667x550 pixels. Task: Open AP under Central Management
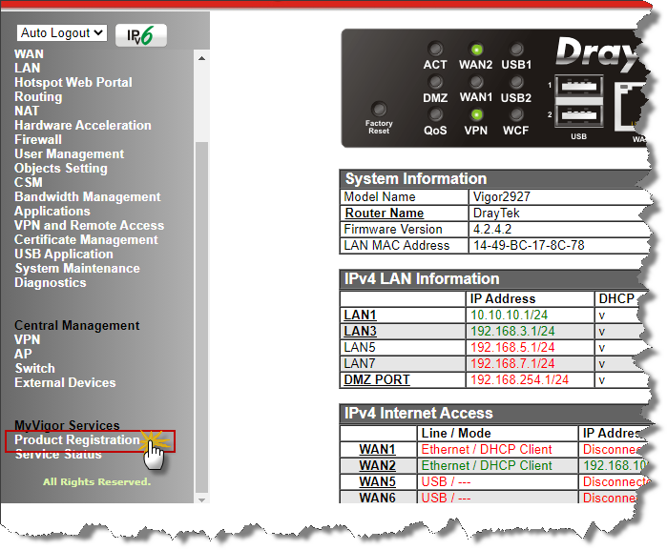23,354
